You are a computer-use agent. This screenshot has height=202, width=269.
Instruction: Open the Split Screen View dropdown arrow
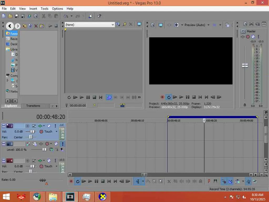pos(182,25)
